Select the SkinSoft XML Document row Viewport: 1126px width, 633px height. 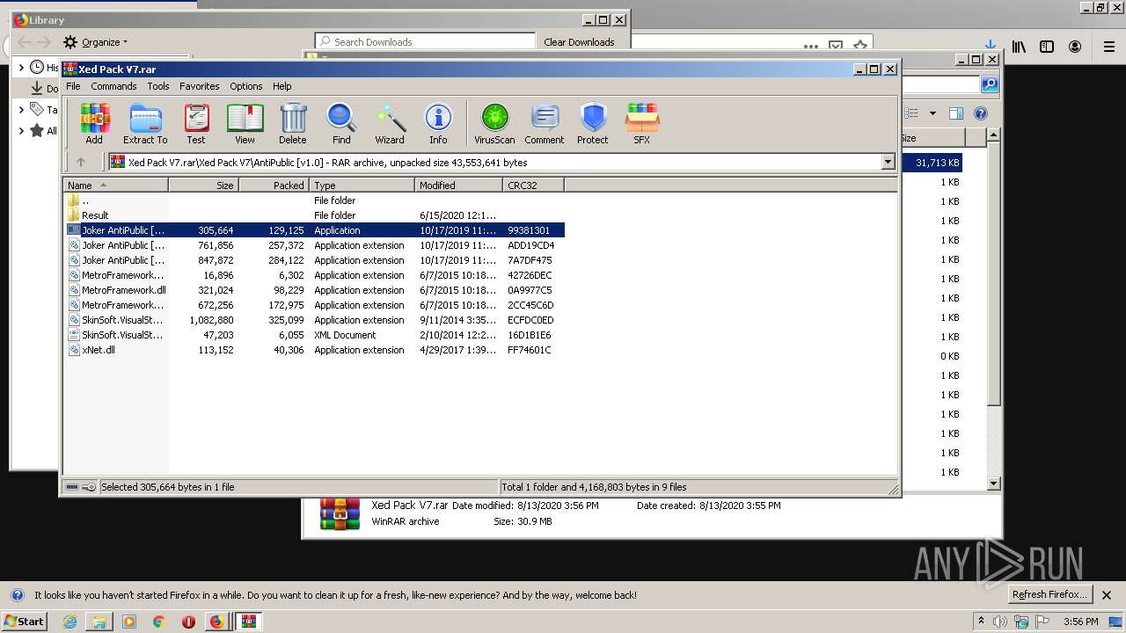click(x=314, y=335)
